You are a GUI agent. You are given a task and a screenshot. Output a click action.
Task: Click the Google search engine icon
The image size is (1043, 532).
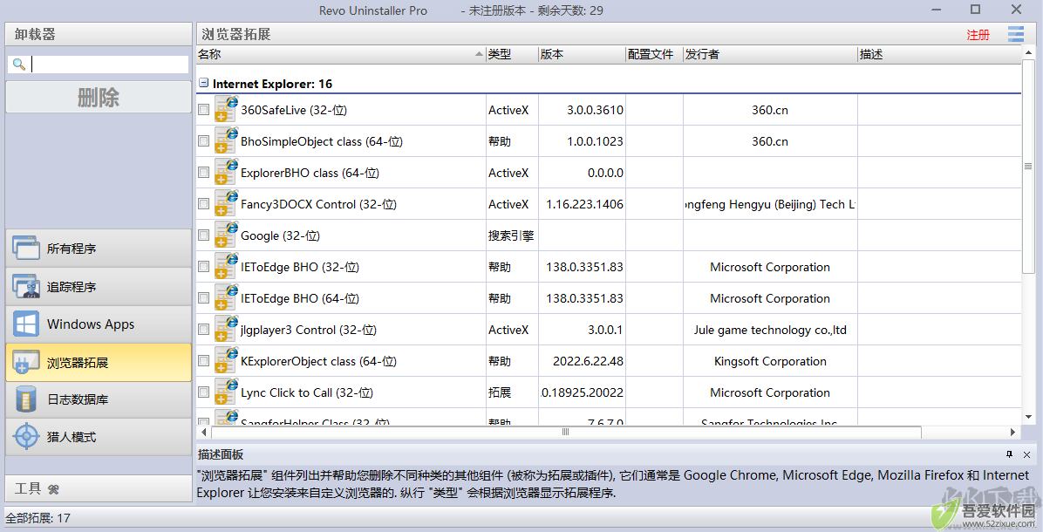click(x=226, y=235)
